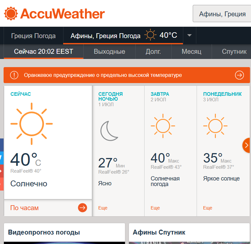Image resolution: width=251 pixels, height=244 pixels.
Task: Expand the location dropdown arrow in navigation bar
Action: pyautogui.click(x=189, y=35)
